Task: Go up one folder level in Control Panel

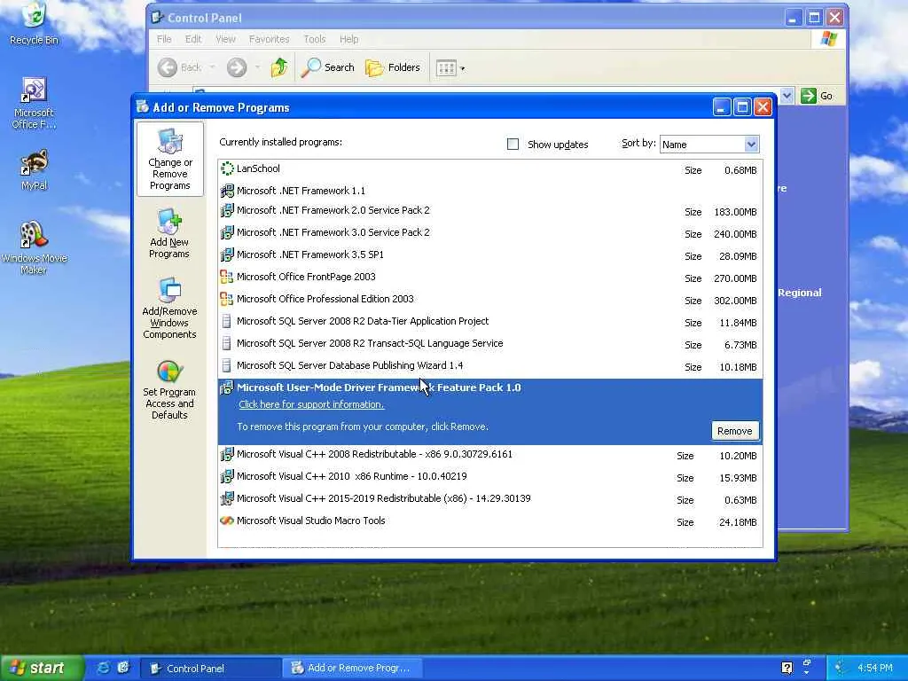Action: (279, 67)
